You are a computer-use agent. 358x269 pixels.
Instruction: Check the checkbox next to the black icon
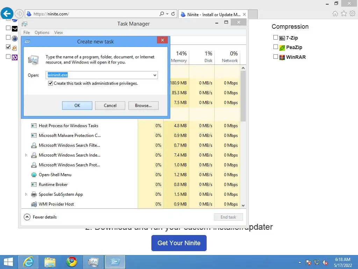pos(8,28)
